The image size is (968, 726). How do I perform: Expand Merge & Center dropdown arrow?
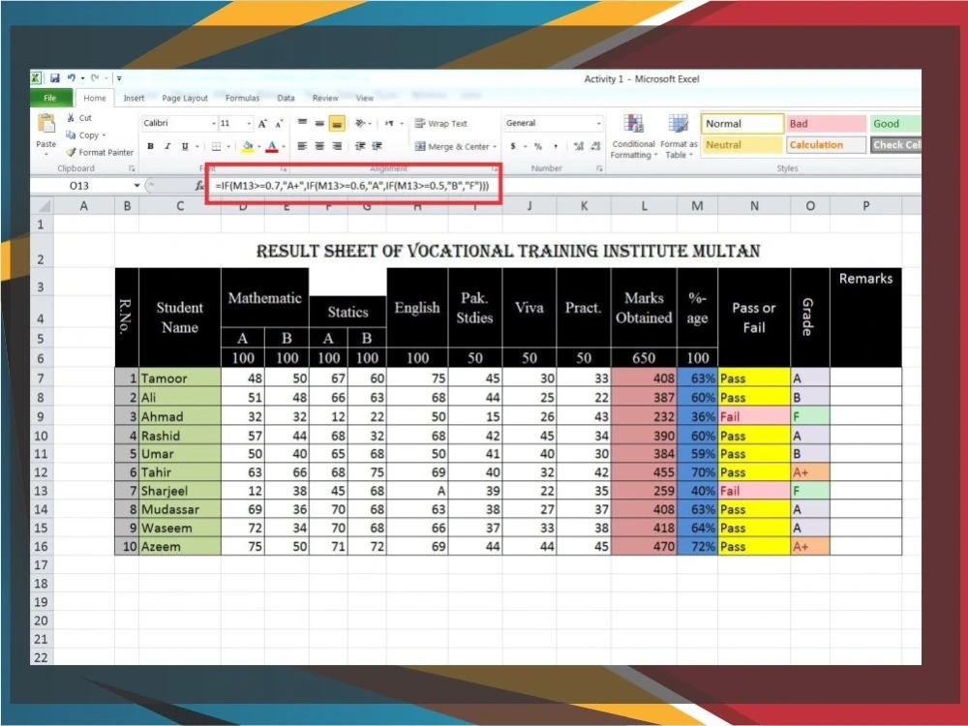click(x=495, y=147)
